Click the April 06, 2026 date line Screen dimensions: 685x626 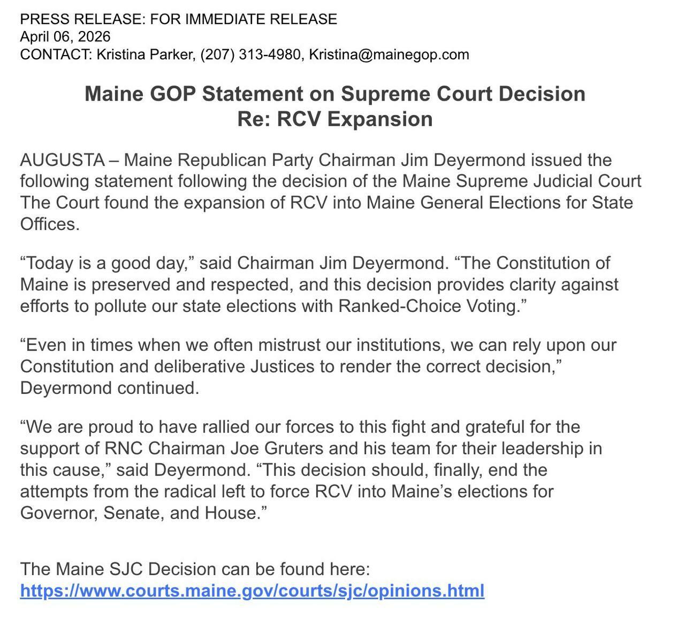[65, 37]
